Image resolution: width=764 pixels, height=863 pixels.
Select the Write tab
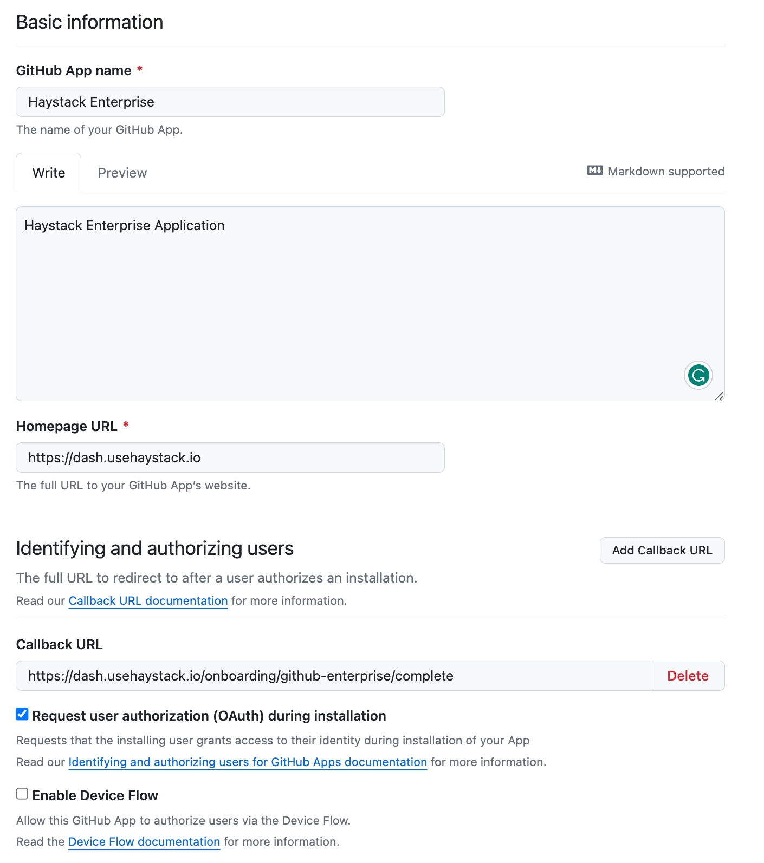(49, 173)
